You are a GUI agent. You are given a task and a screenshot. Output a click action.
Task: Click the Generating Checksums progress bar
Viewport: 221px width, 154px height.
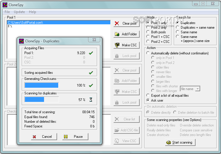point(42,85)
